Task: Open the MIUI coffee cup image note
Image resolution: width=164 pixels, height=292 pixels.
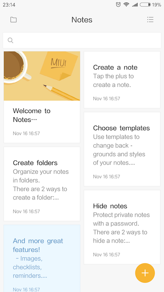Action: pyautogui.click(x=42, y=76)
